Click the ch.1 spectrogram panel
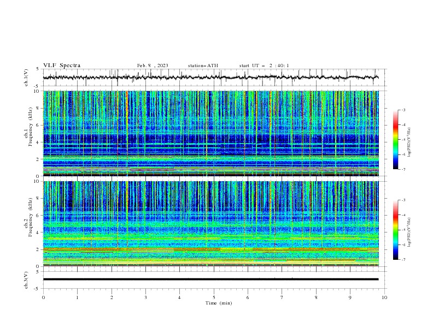The image size is (433, 334). pyautogui.click(x=210, y=133)
